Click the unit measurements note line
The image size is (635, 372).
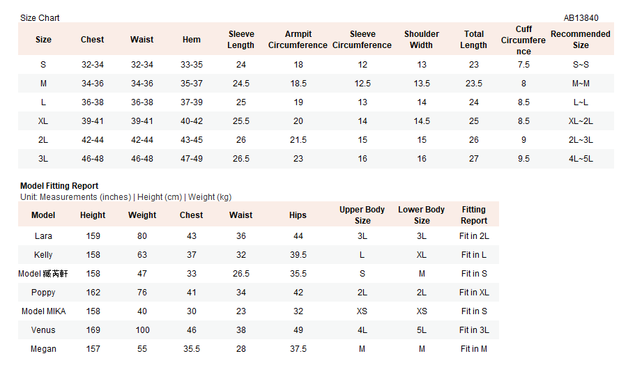(x=126, y=197)
